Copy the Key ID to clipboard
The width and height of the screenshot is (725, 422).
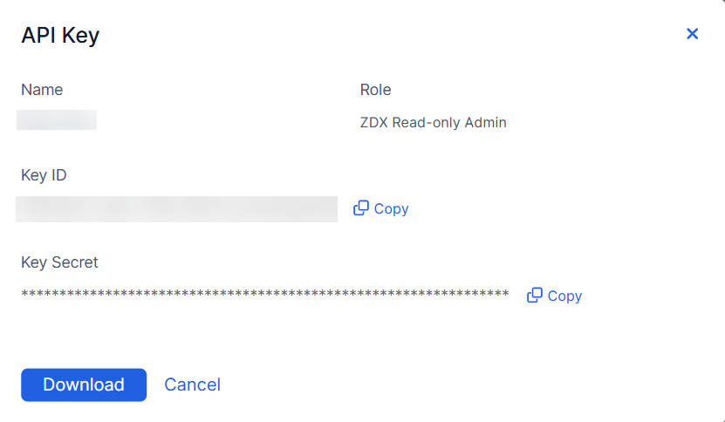pos(381,209)
